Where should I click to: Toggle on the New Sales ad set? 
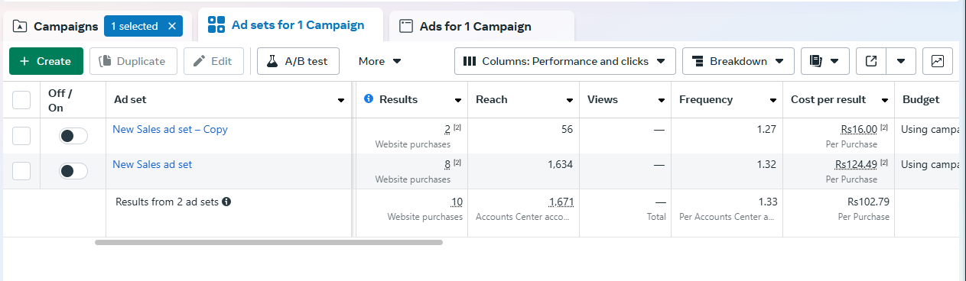tap(73, 171)
